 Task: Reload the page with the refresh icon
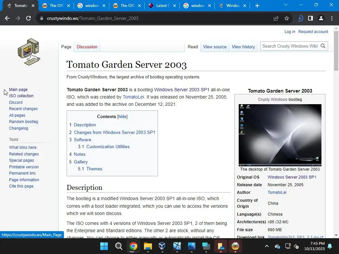[x=28, y=19]
